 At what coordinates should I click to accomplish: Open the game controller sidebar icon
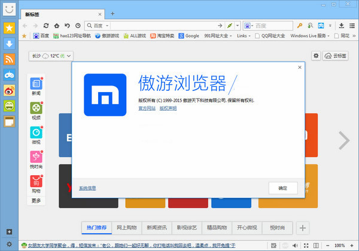pyautogui.click(x=9, y=75)
